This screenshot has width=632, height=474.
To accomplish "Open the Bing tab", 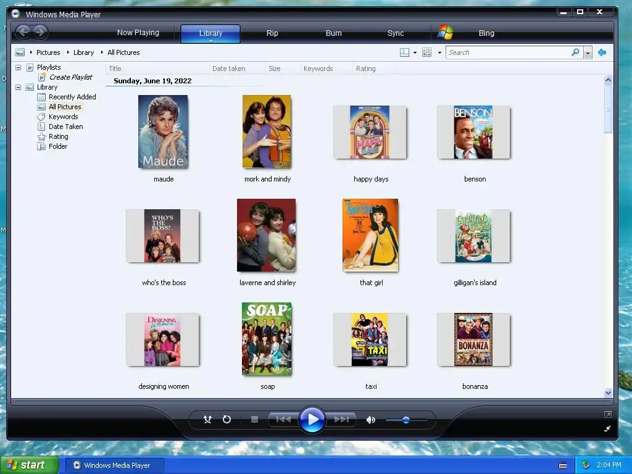I will click(486, 33).
